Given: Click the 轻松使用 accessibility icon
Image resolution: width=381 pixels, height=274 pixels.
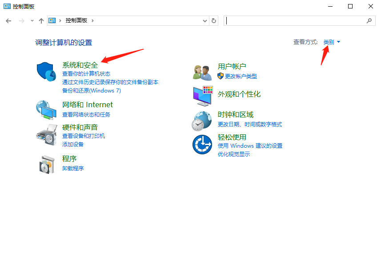Looking at the screenshot, I should [x=202, y=145].
